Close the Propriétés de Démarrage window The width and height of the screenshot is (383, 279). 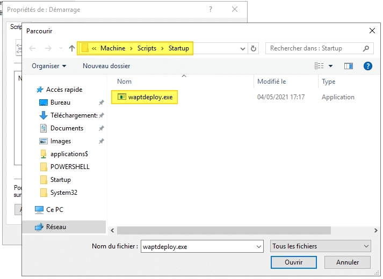pyautogui.click(x=235, y=9)
